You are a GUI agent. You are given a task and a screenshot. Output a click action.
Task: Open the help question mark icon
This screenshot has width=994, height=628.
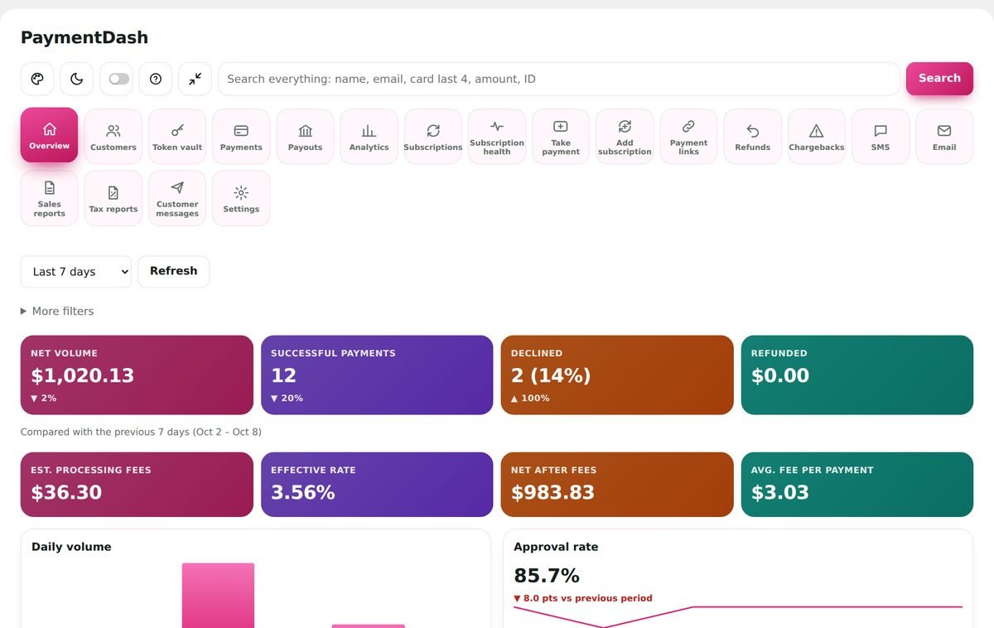(x=156, y=79)
